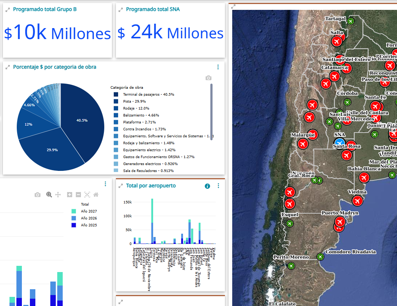Image resolution: width=397 pixels, height=306 pixels.
Task: Click the Autoscale icon in the chart toolbar
Action: (x=87, y=195)
